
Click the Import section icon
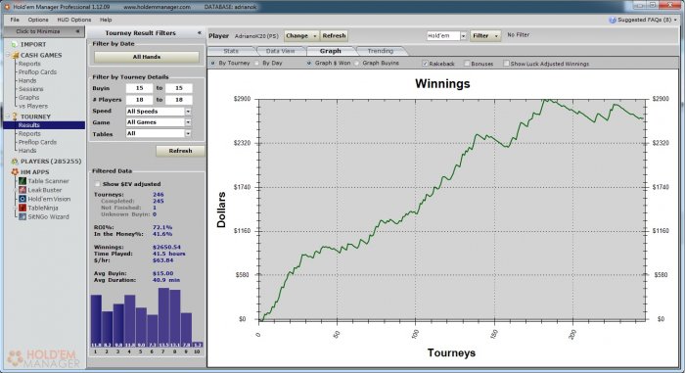click(15, 45)
